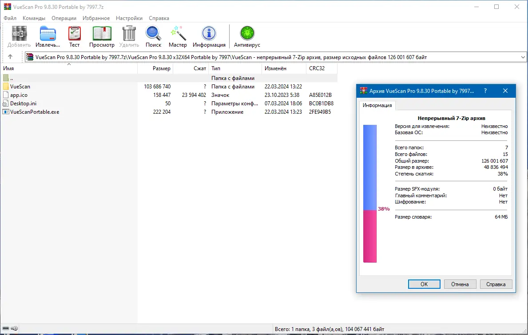Sort files by the Размер column header
This screenshot has height=335, width=528.
[162, 68]
